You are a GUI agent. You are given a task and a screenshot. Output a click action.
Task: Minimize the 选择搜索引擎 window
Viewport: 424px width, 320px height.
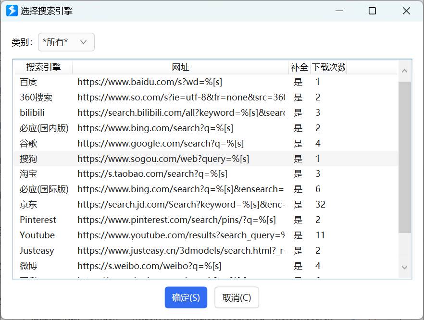coord(339,11)
